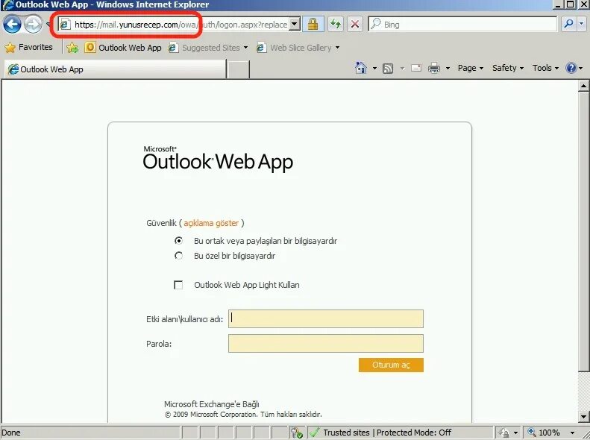Viewport: 590px width, 440px height.
Task: Click the status bar privacy/popup blocker icon
Action: tap(297, 433)
